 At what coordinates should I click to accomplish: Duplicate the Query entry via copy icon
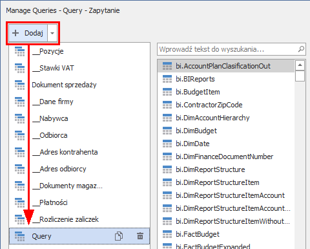point(119,236)
